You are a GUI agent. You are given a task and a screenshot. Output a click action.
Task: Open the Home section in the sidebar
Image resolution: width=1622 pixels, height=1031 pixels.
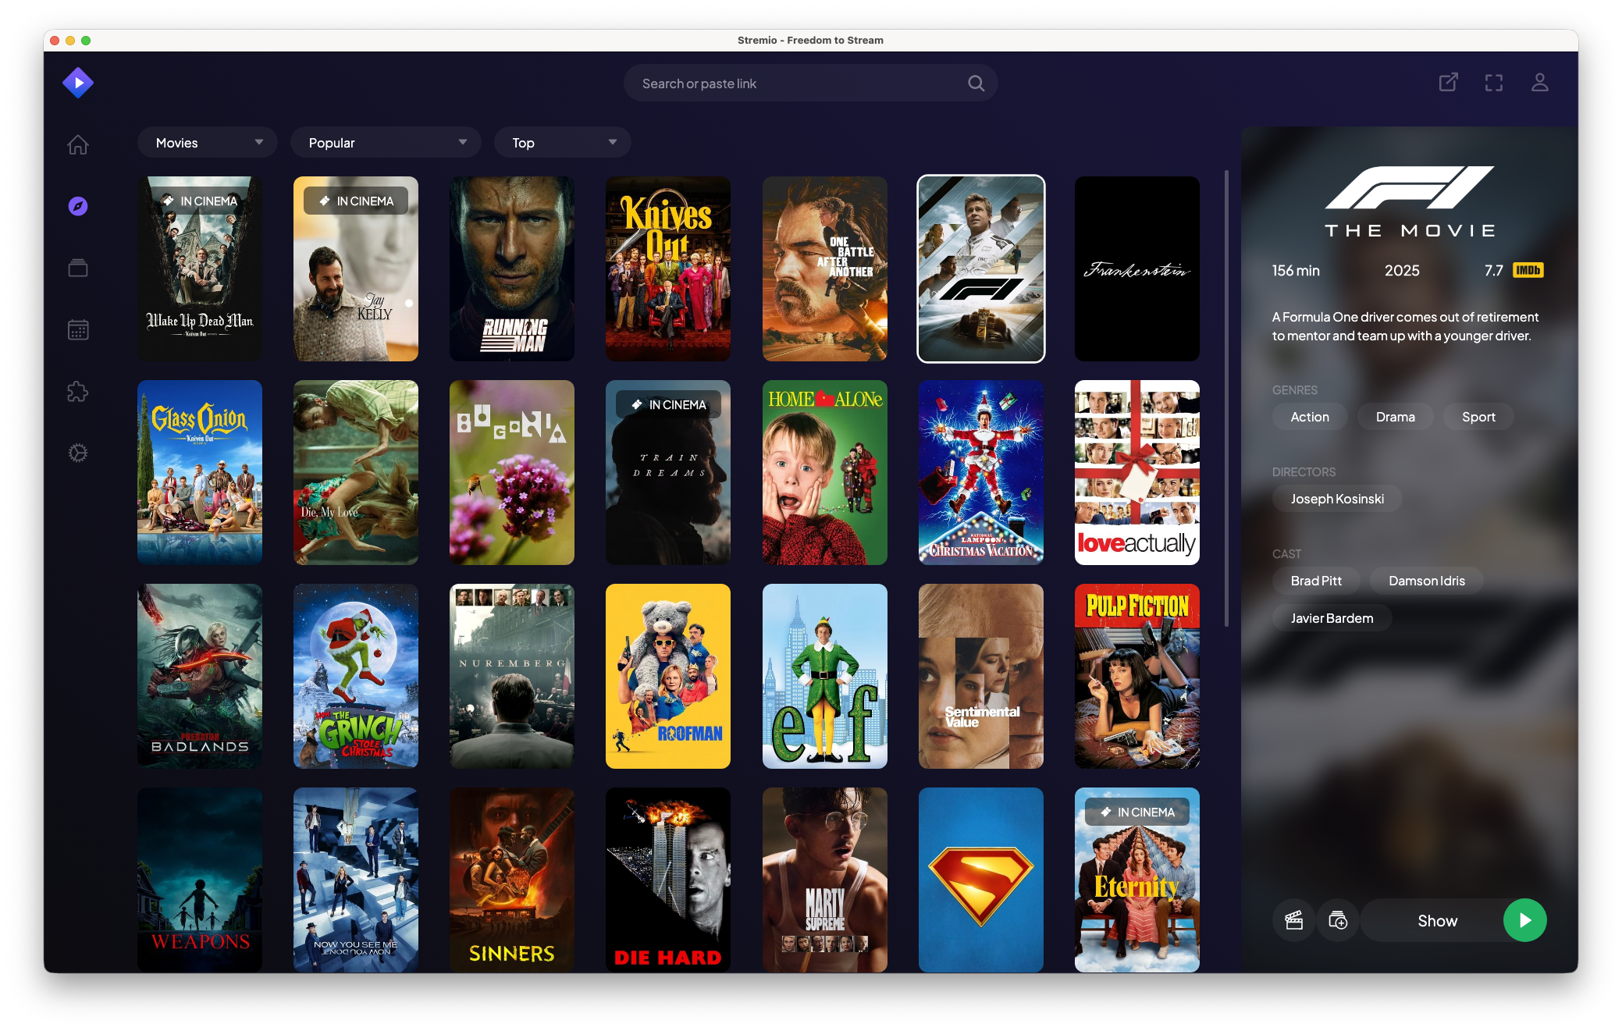click(x=78, y=144)
